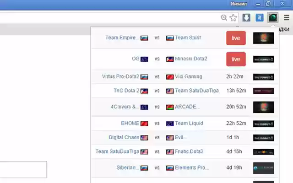
Task: Click the 1d 1h countdown text
Action: click(x=233, y=137)
